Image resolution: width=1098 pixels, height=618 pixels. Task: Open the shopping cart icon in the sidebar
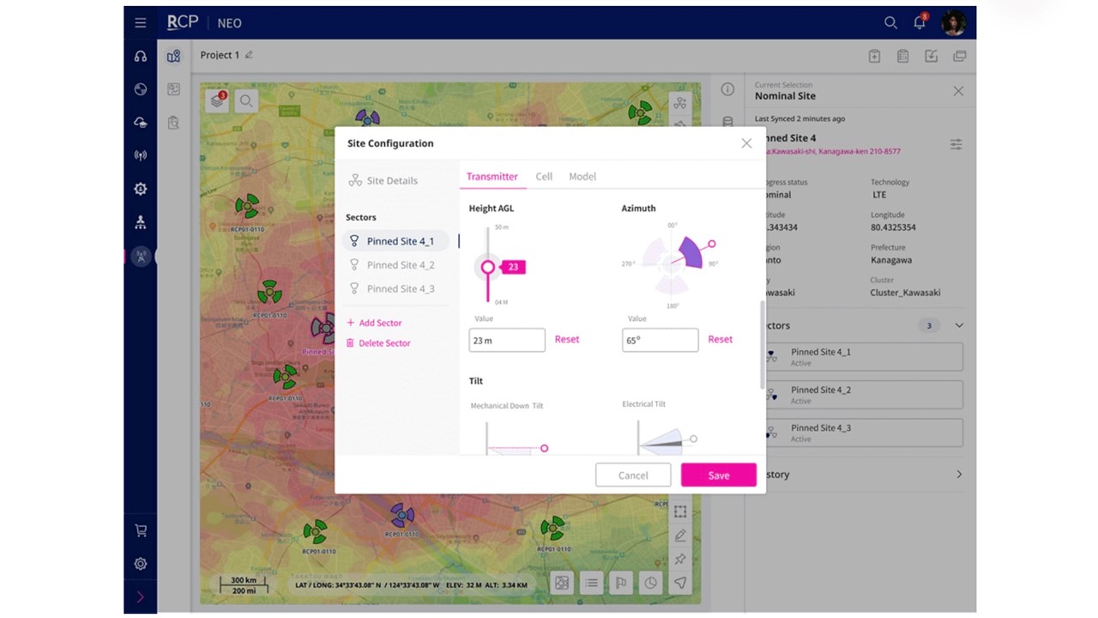tap(141, 530)
